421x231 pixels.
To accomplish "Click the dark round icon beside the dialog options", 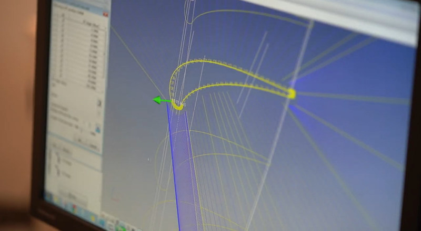I will (x=99, y=103).
